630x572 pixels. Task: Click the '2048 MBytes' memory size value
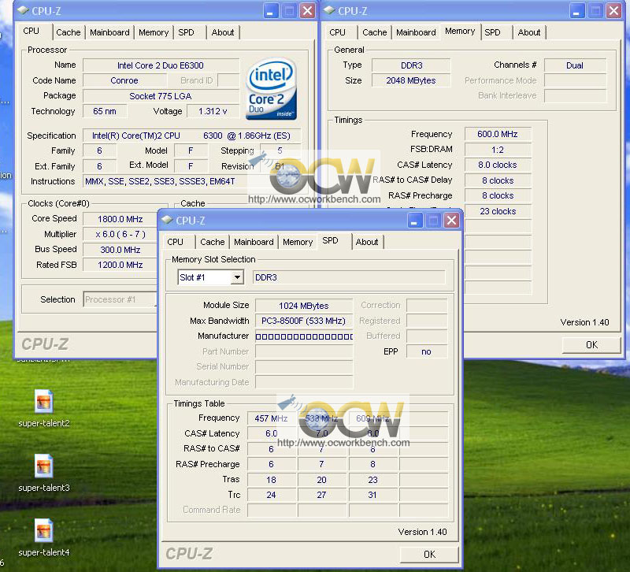coord(411,80)
